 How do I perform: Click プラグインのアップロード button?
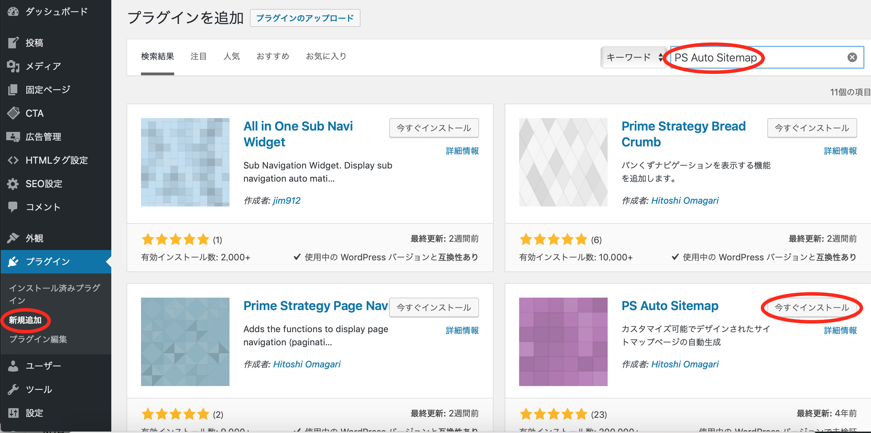[305, 18]
